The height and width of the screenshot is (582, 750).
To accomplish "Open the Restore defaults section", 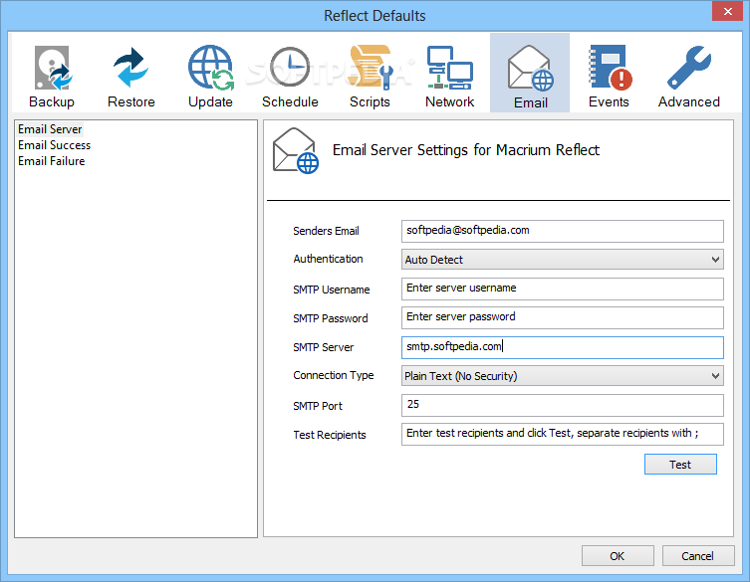I will point(131,76).
